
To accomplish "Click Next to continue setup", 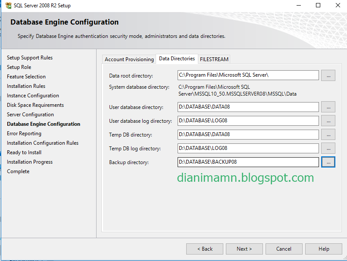I will (244, 249).
